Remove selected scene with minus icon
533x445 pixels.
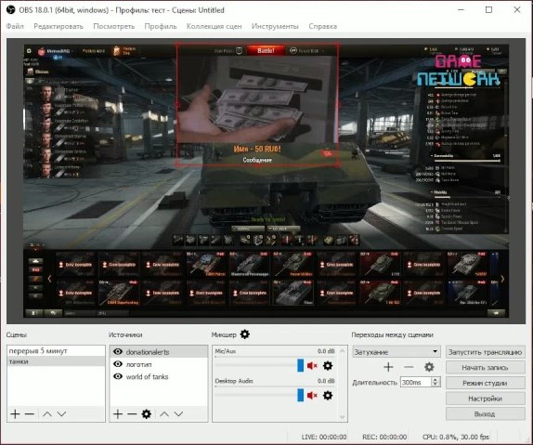pyautogui.click(x=30, y=414)
